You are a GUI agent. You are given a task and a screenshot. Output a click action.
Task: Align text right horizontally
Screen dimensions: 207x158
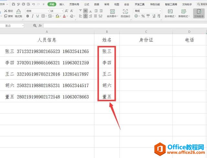pos(91,16)
